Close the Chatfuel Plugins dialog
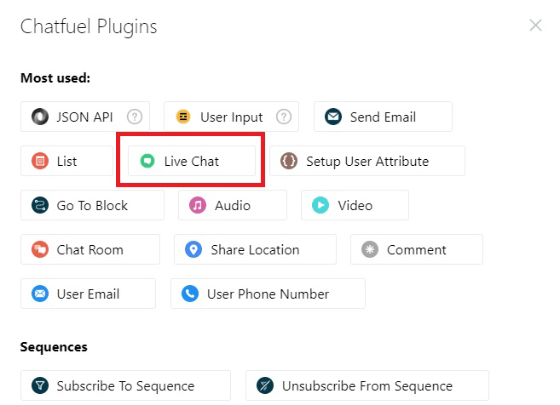Viewport: 560px width, 405px height. pos(535,26)
